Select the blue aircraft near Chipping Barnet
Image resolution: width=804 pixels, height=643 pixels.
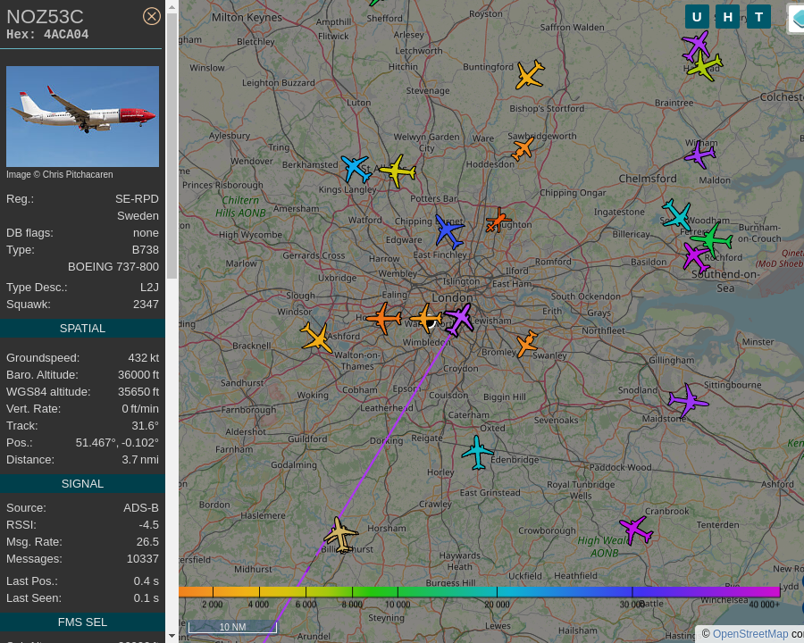tap(449, 231)
